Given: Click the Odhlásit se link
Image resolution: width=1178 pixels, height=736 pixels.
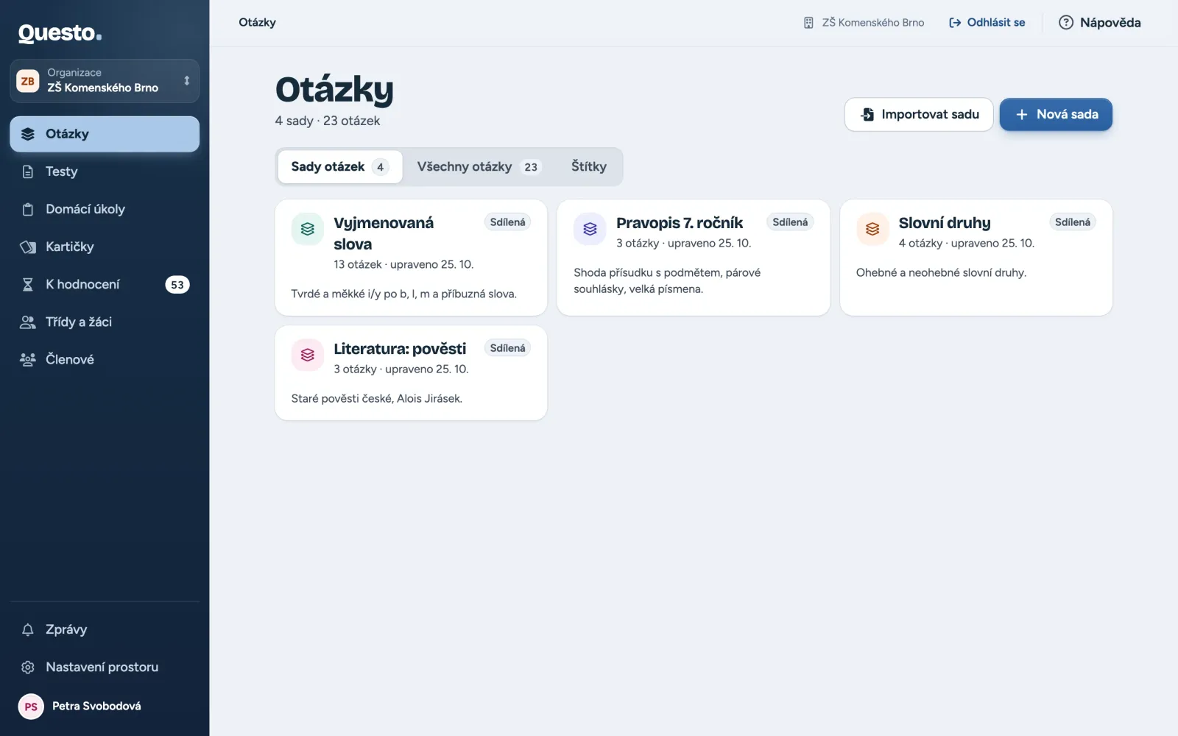Looking at the screenshot, I should 987,23.
